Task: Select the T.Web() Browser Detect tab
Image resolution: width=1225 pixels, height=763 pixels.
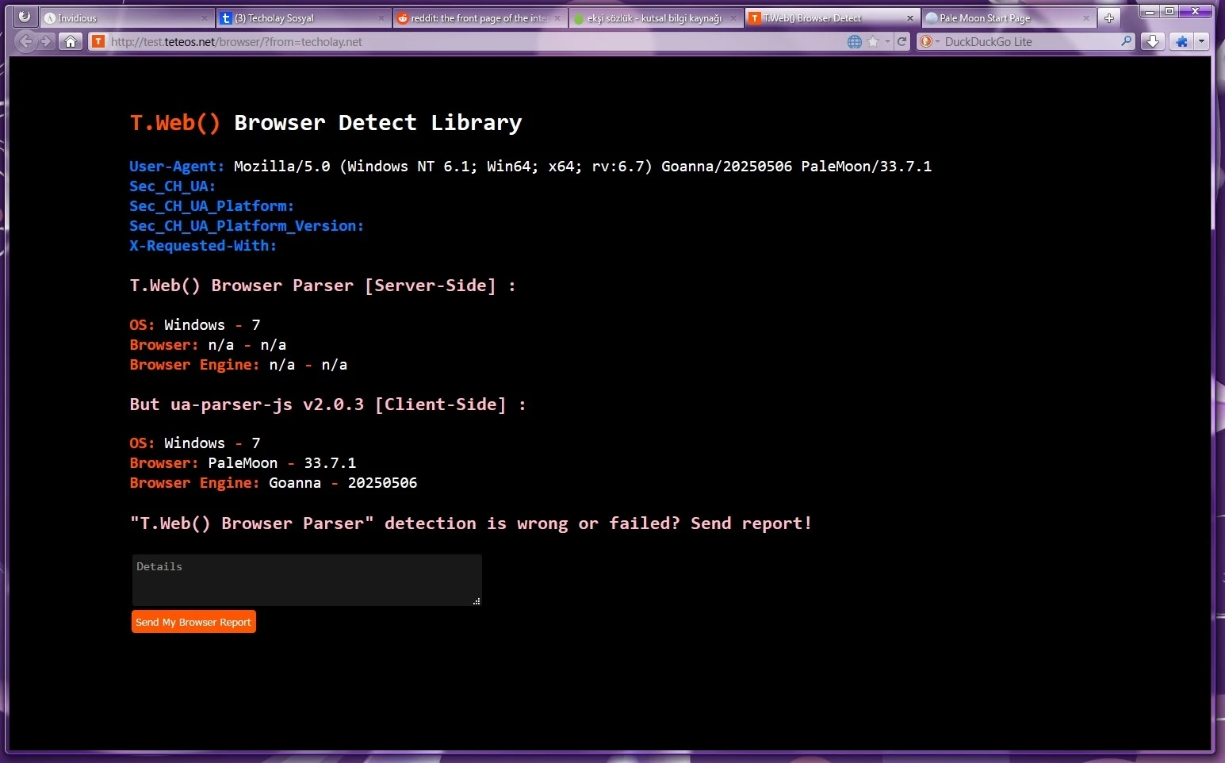Action: [832, 18]
